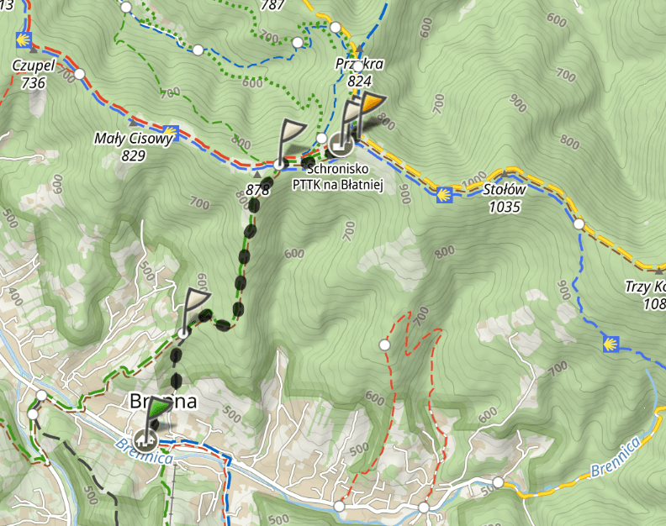The height and width of the screenshot is (526, 666).
Task: Click the Czupel 736 peak label
Action: 34,74
